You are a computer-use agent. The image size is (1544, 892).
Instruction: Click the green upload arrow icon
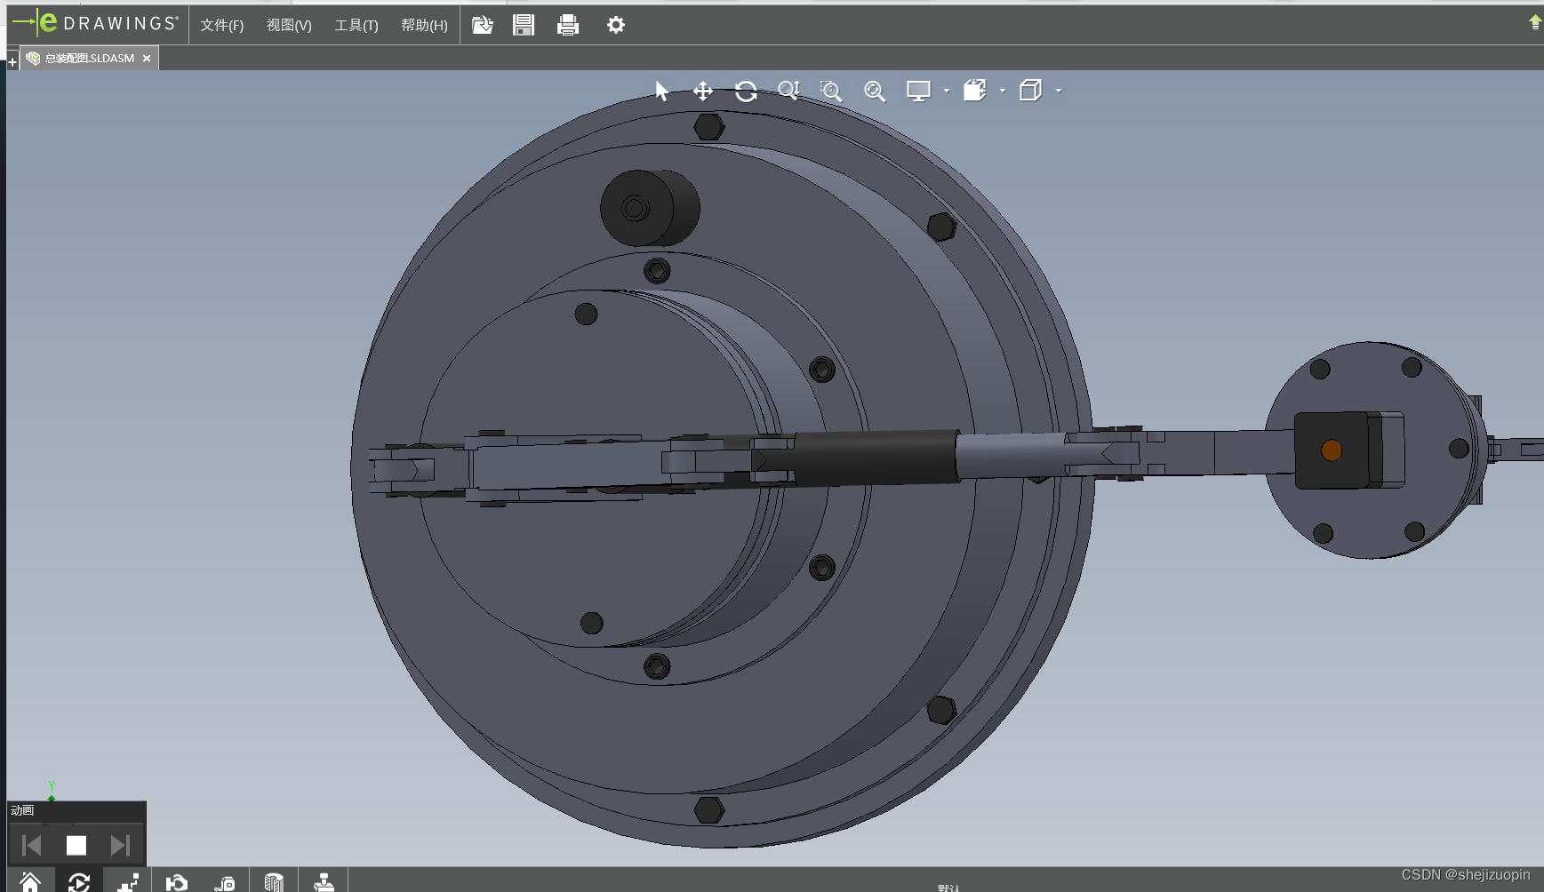point(1535,22)
